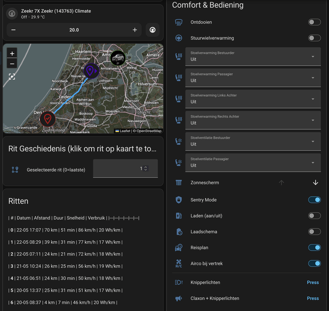Screen dimensions: 329x311
Task: Toggle the Stuurwielverwarming switch
Action: pyautogui.click(x=314, y=38)
